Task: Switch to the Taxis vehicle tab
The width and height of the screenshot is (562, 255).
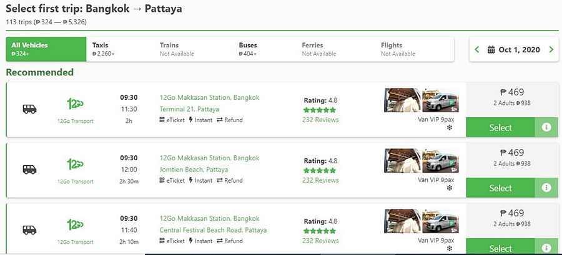Action: coord(104,49)
